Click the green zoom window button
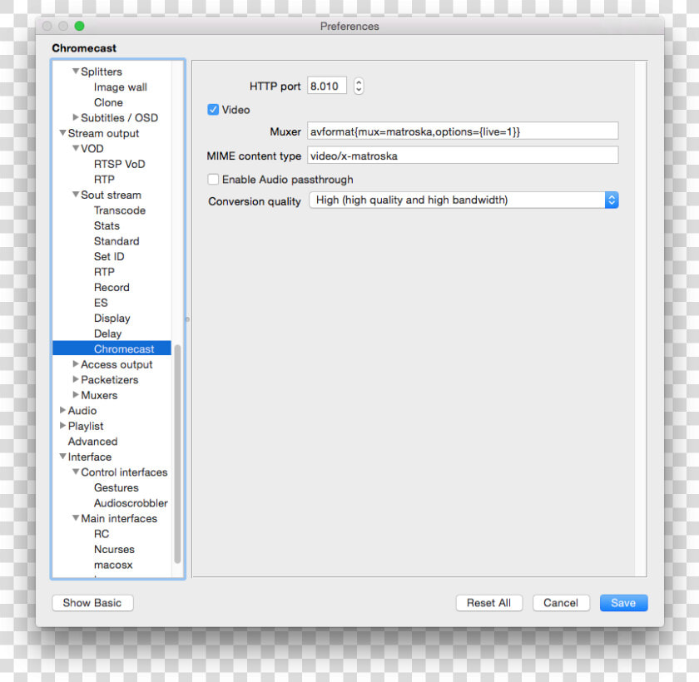Image resolution: width=699 pixels, height=682 pixels. point(79,26)
